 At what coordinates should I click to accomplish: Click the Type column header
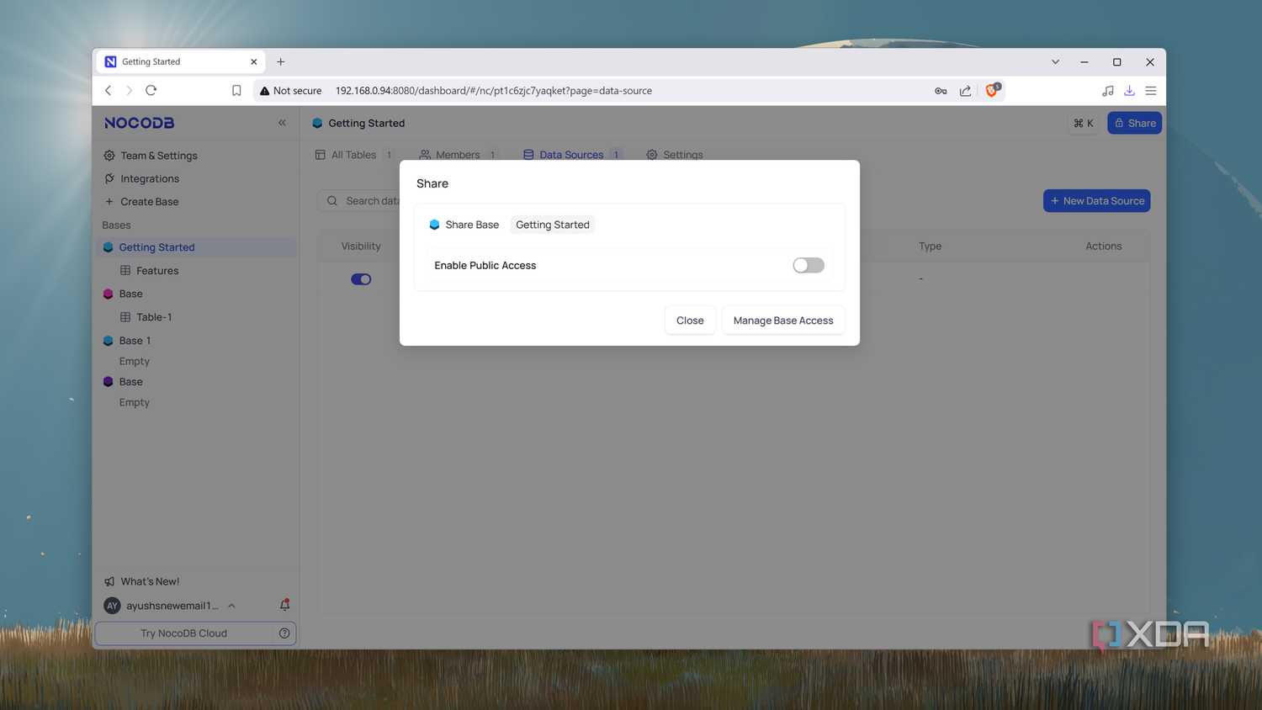pos(930,246)
